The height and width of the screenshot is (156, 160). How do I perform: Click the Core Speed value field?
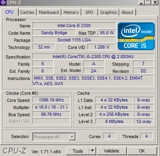pyautogui.click(x=51, y=100)
